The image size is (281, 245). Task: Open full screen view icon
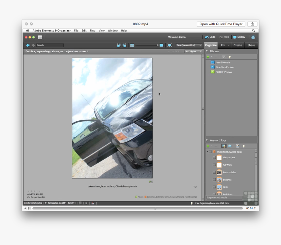pyautogui.click(x=170, y=45)
